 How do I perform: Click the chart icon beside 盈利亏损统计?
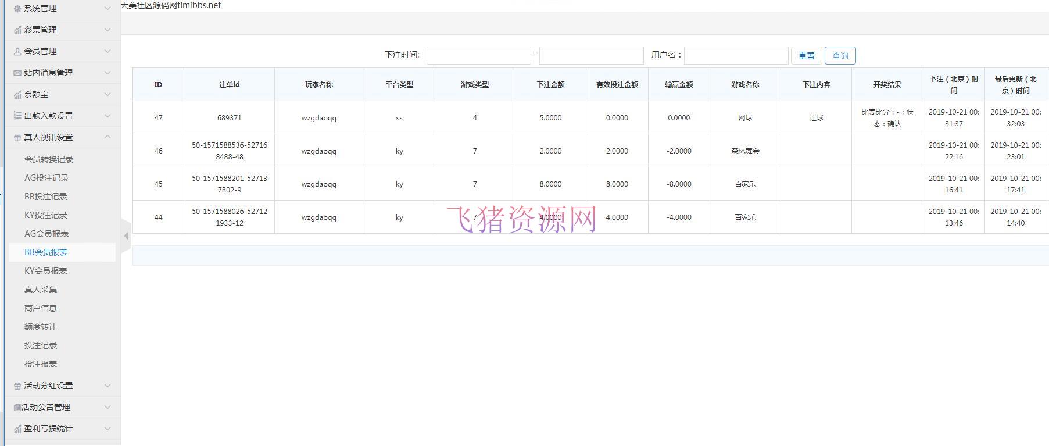point(17,429)
